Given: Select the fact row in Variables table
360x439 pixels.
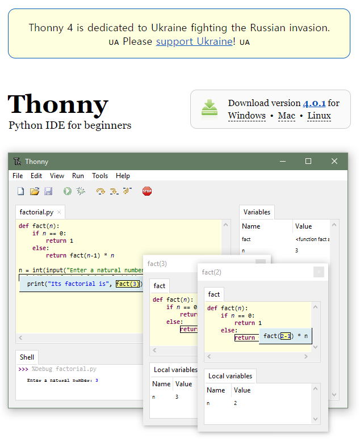Looking at the screenshot, I should pos(285,239).
